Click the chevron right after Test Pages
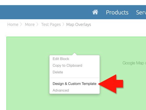This screenshot has width=146, height=110. (x=63, y=24)
